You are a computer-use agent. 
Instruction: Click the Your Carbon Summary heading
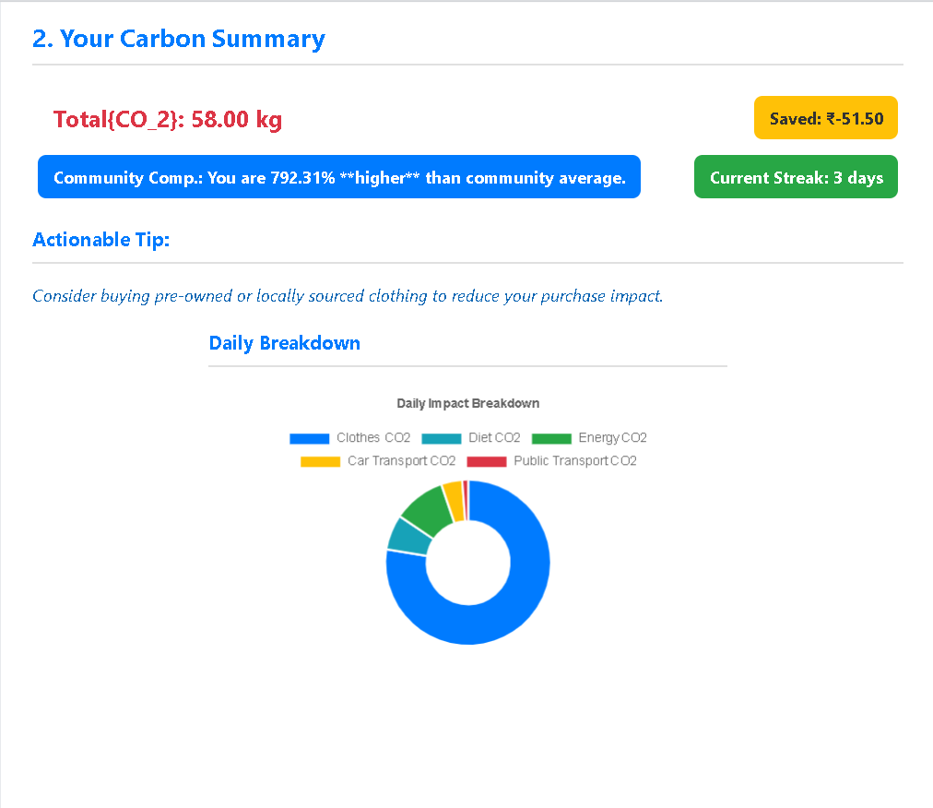pos(179,39)
